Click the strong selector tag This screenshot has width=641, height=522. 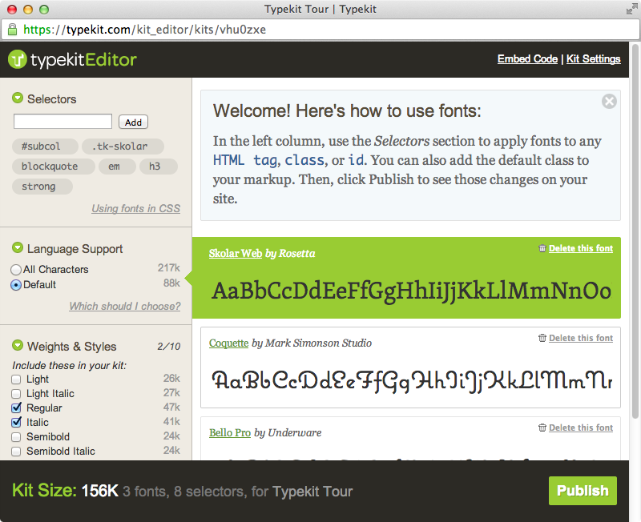point(42,187)
